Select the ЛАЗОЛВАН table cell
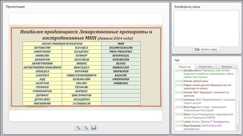Image resolution: width=243 pixels, height=136 pixels. [82, 60]
